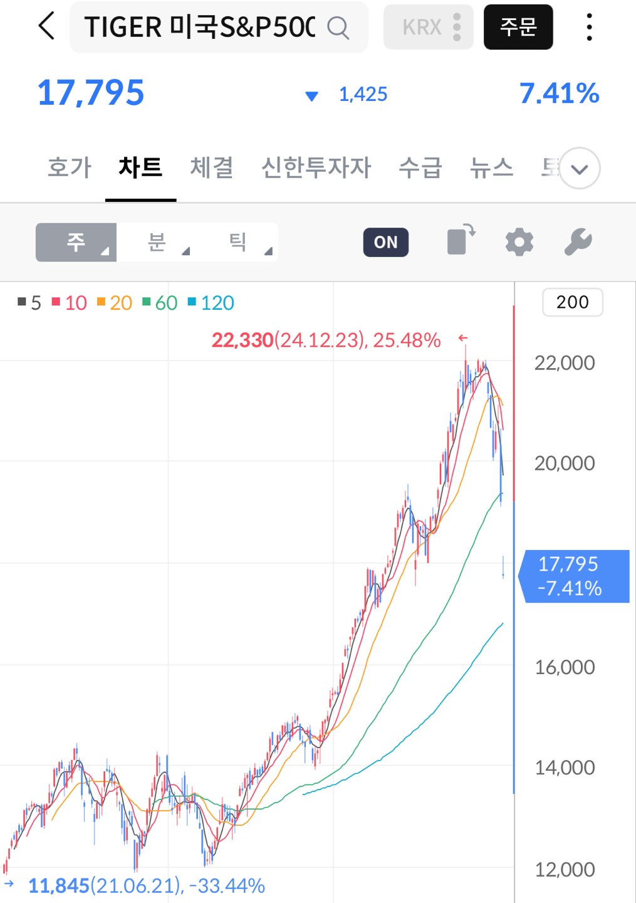Toggle the ON switch above the chart

(385, 241)
